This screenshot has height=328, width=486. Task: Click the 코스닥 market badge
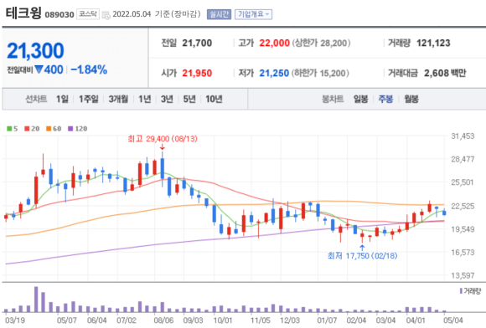click(x=88, y=14)
